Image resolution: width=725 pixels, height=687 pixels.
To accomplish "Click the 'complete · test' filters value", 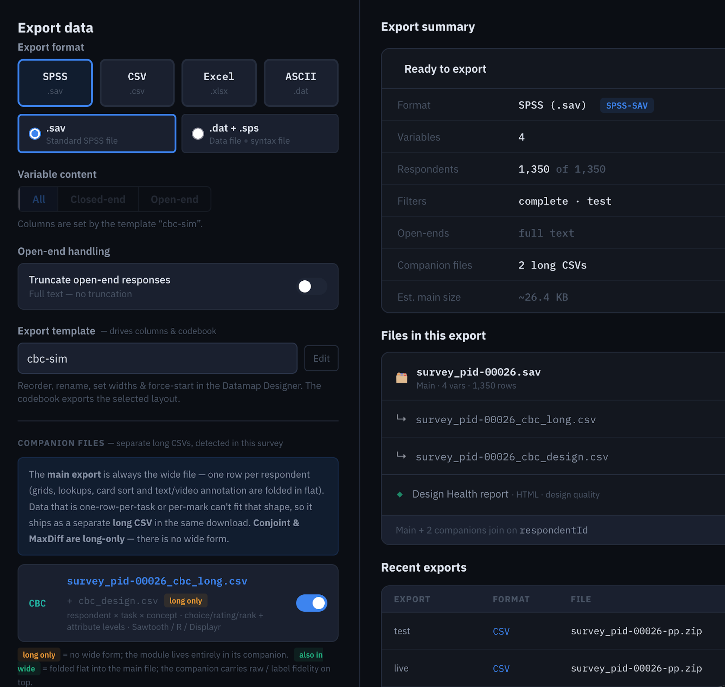I will point(565,201).
